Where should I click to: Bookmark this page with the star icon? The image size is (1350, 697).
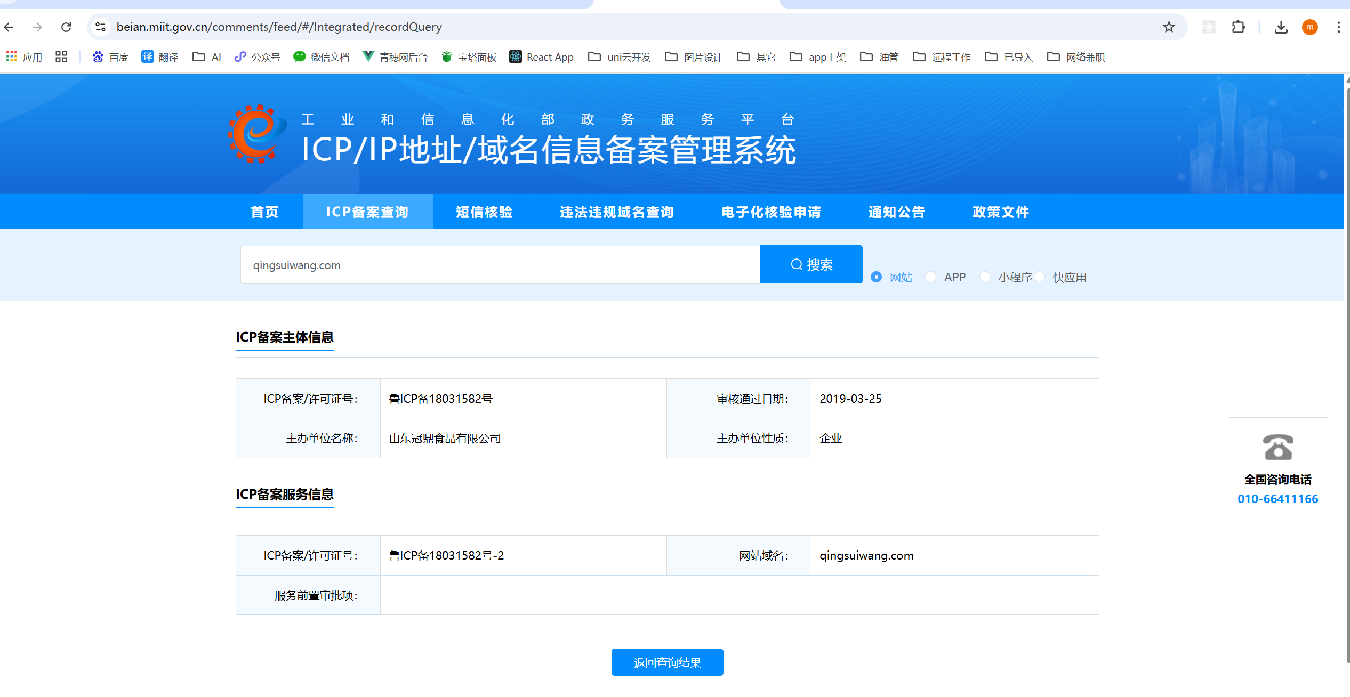(x=1169, y=27)
